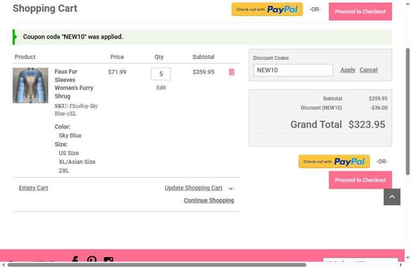Viewport: 411px width, 268px height.
Task: Click bottom Proceed to Checkout button
Action: 360,180
